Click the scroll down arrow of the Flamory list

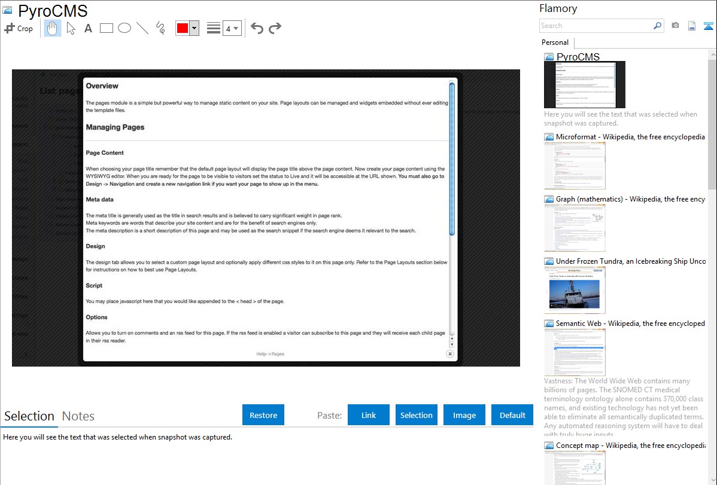[713, 480]
